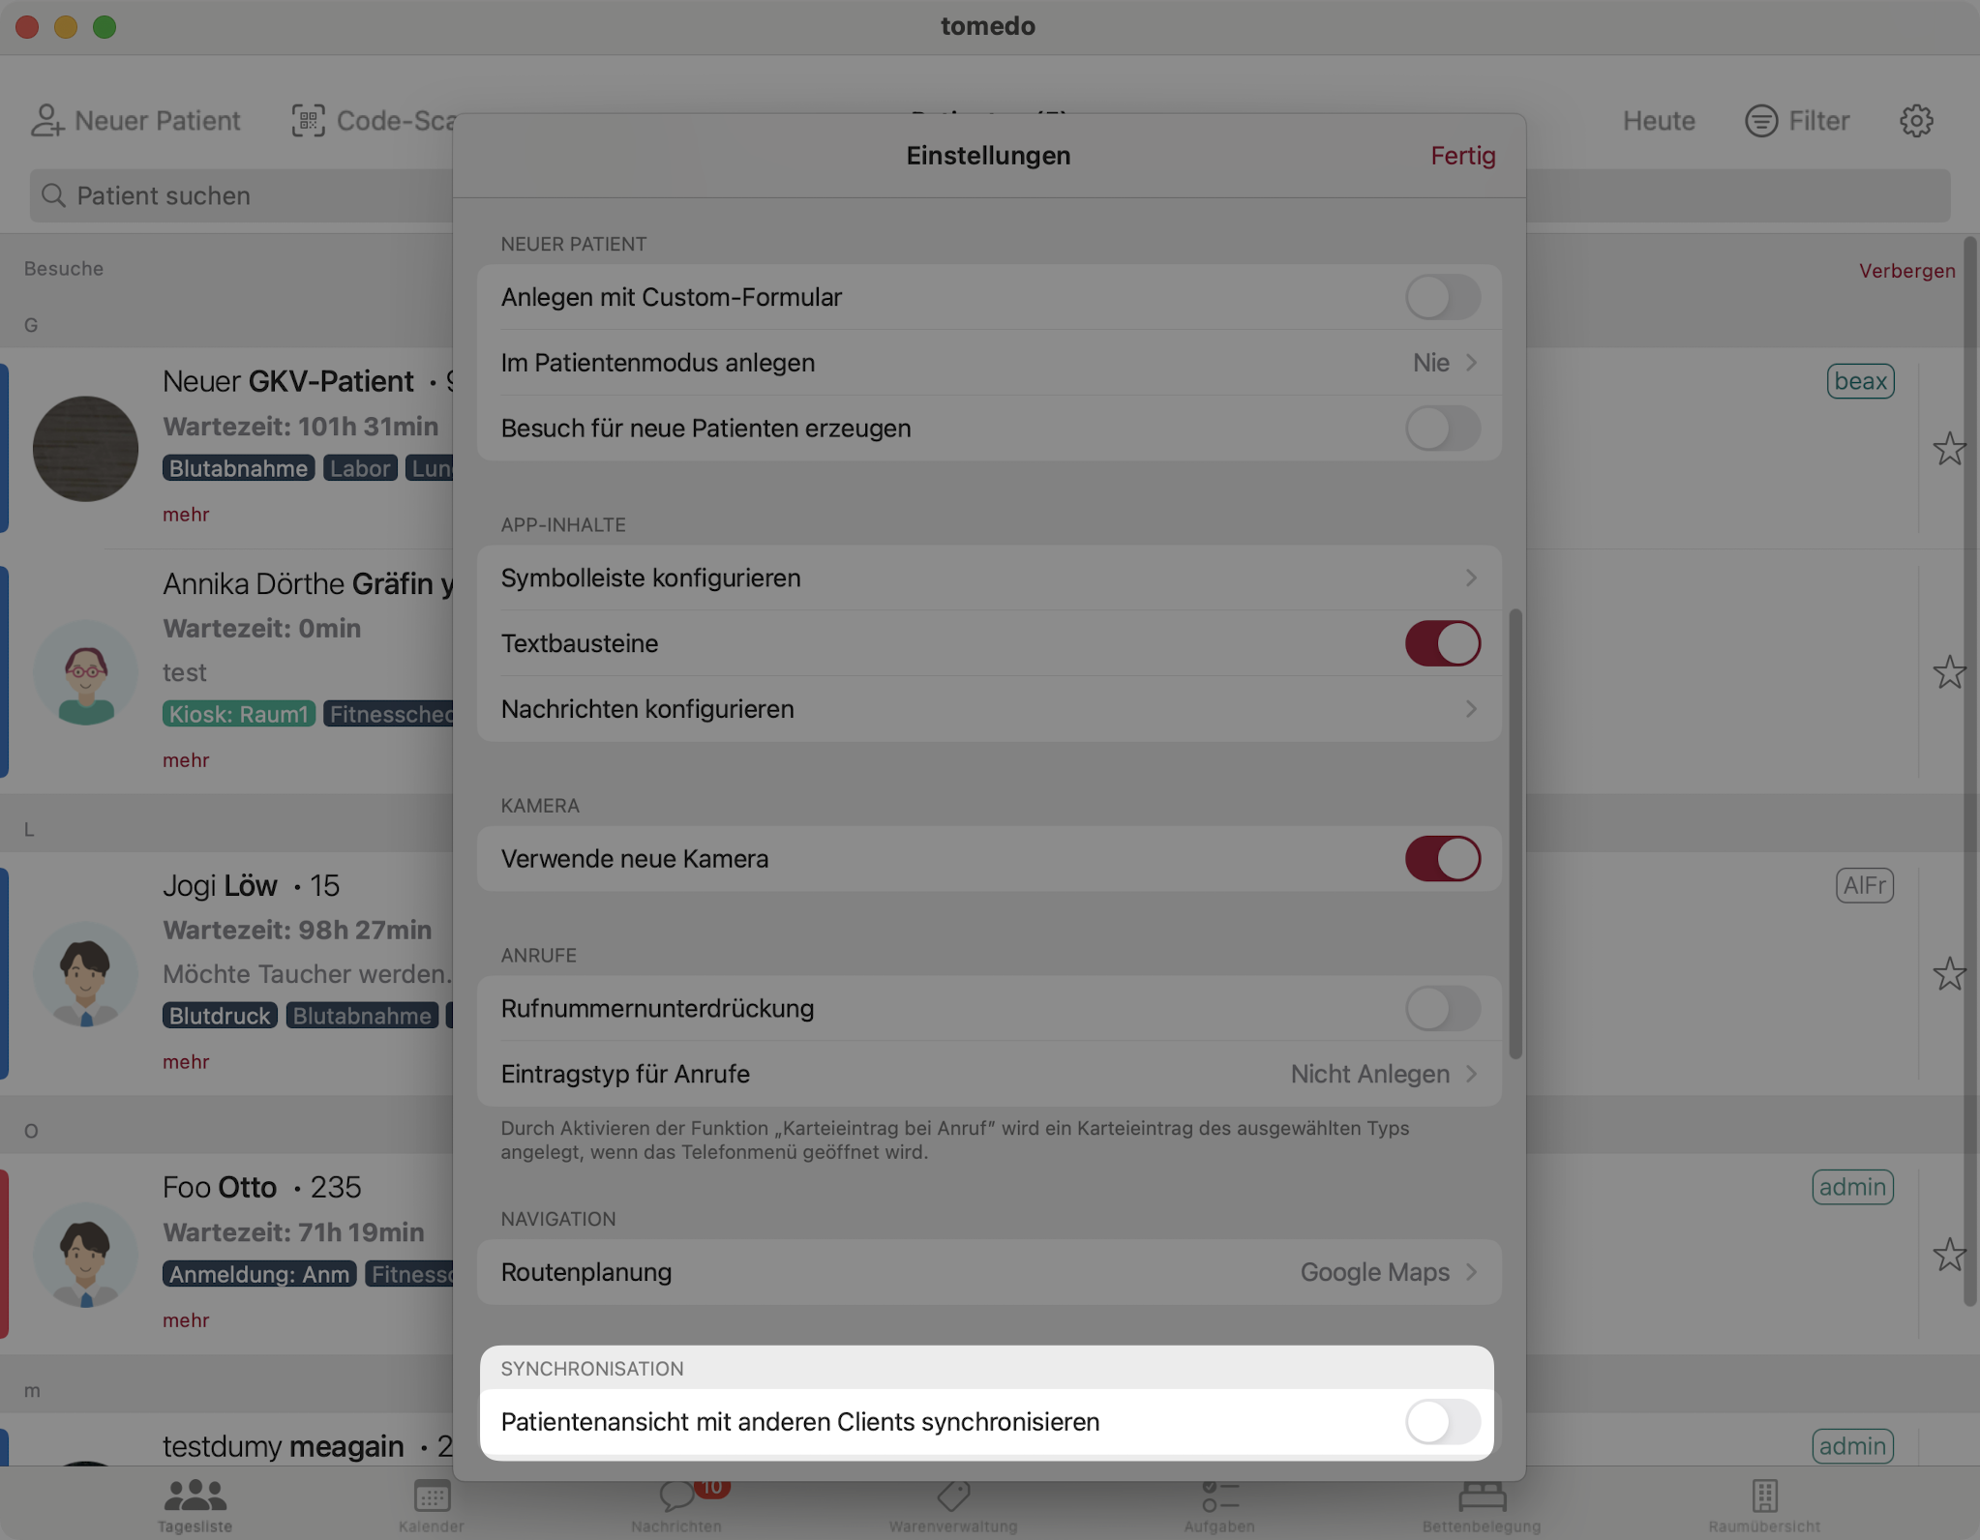
Task: Star the Neuer GKV-Patient entry
Action: click(1949, 449)
